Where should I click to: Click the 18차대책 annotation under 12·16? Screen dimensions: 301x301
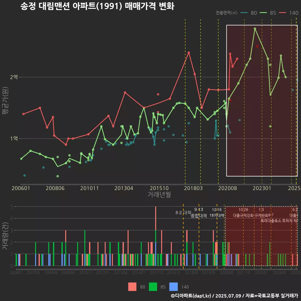(x=217, y=215)
